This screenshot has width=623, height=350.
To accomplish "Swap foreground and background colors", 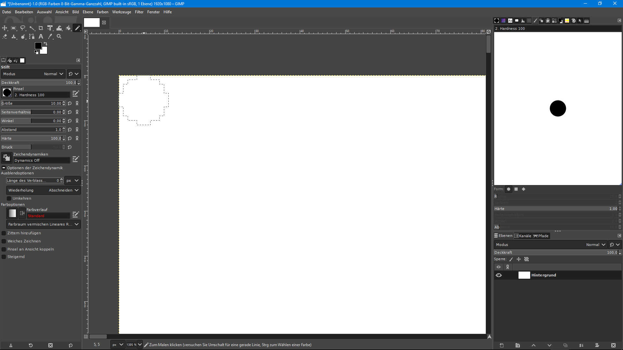I will click(x=45, y=44).
